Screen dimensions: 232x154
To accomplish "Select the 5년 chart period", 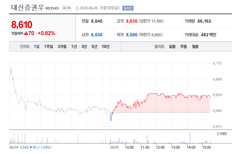I will tap(94, 46).
